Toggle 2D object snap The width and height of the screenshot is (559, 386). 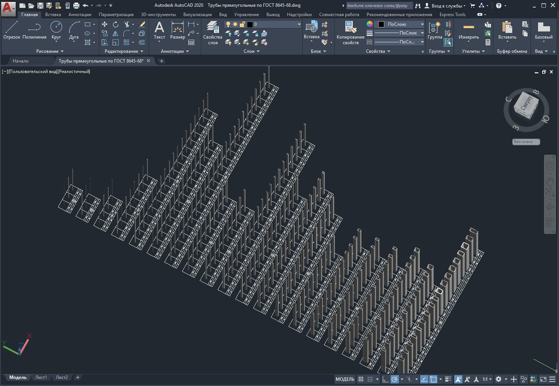tap(433, 379)
